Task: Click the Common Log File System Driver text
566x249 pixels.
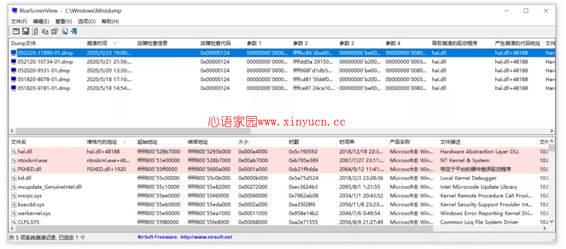Action: pos(480,222)
